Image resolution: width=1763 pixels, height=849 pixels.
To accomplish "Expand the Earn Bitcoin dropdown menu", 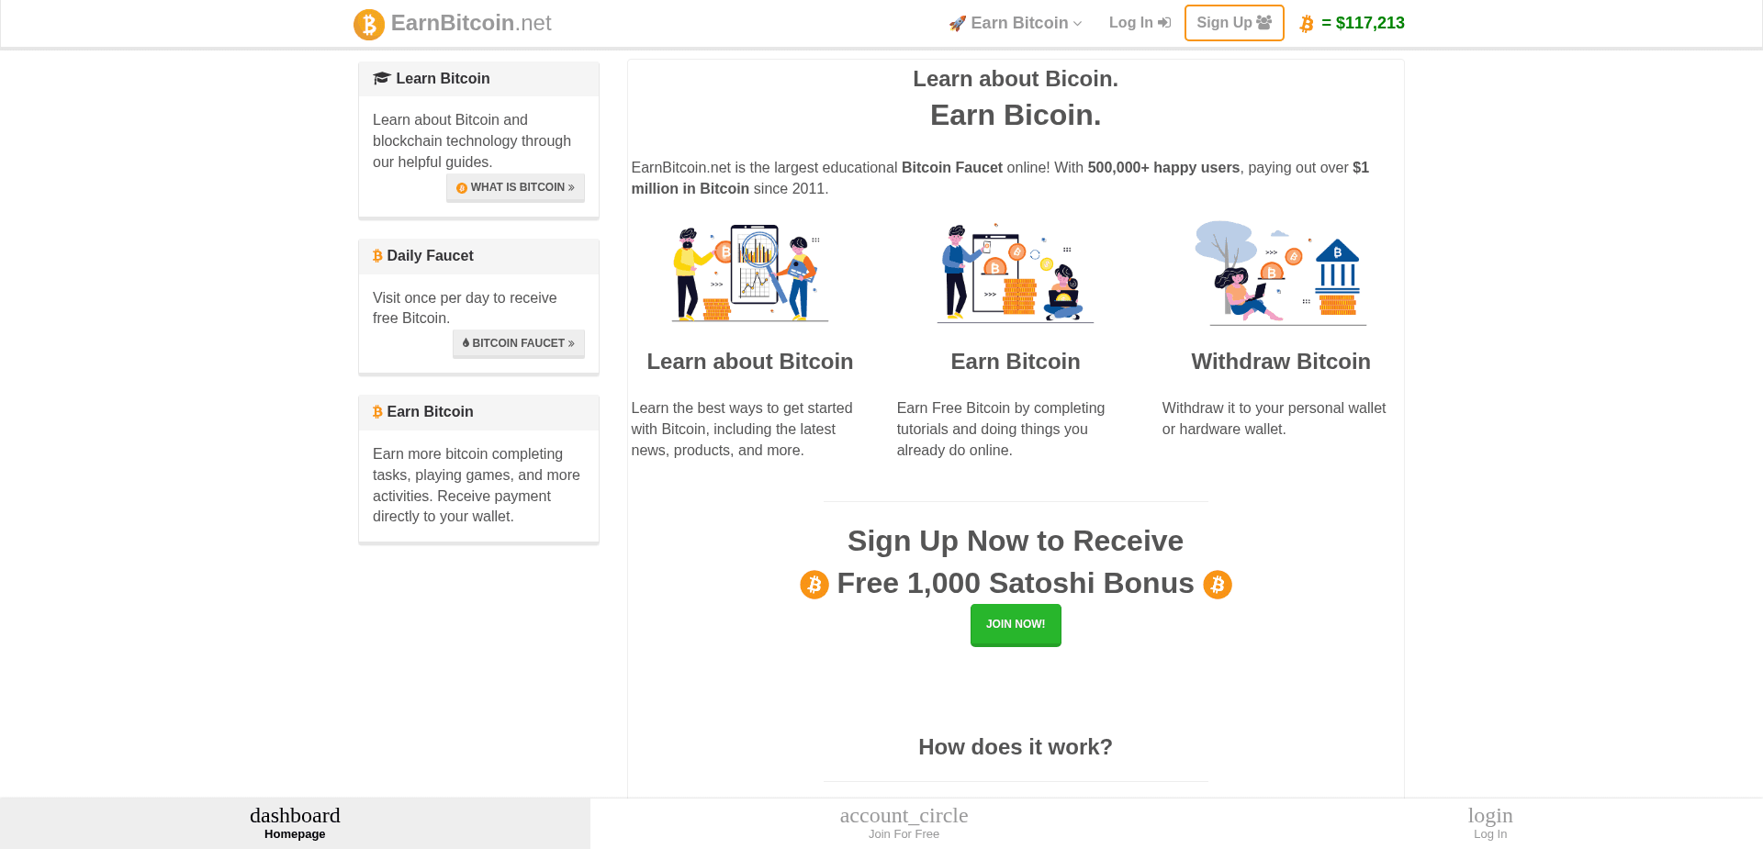I will pos(1016,23).
